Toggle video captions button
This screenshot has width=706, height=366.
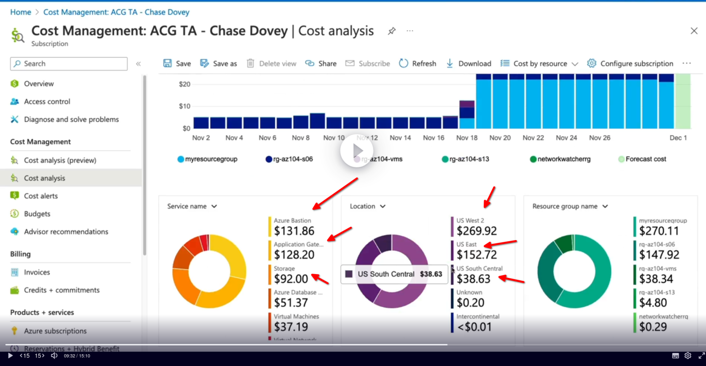(x=675, y=356)
